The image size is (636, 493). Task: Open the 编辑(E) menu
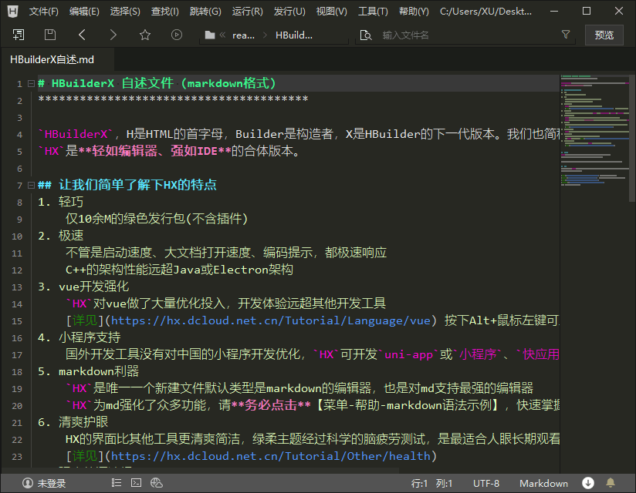click(84, 12)
